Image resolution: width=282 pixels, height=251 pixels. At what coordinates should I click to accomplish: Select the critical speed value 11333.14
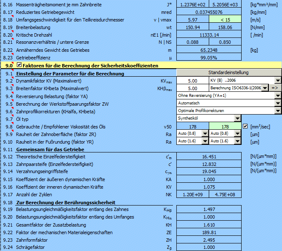[209, 35]
